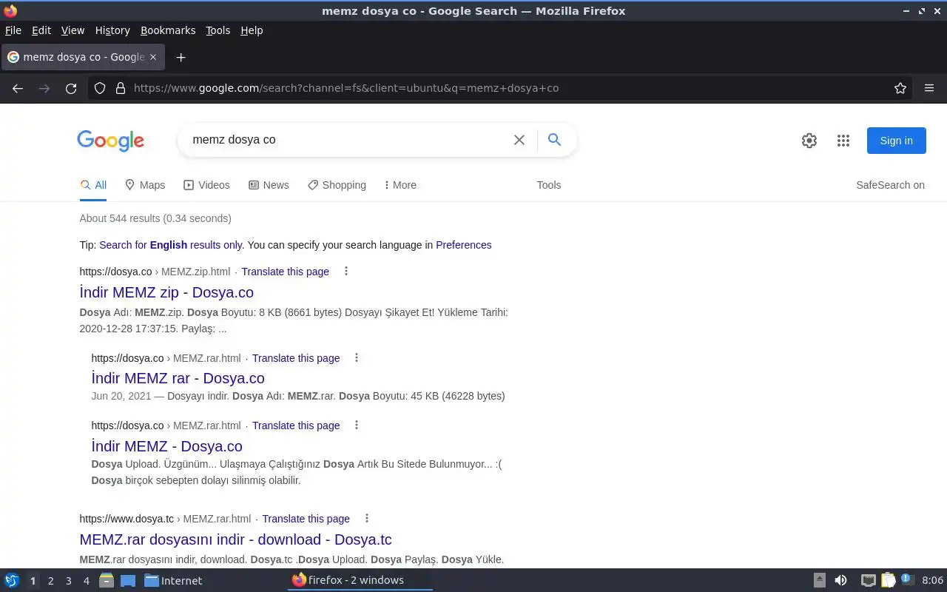Open a new tab with plus button

(181, 57)
